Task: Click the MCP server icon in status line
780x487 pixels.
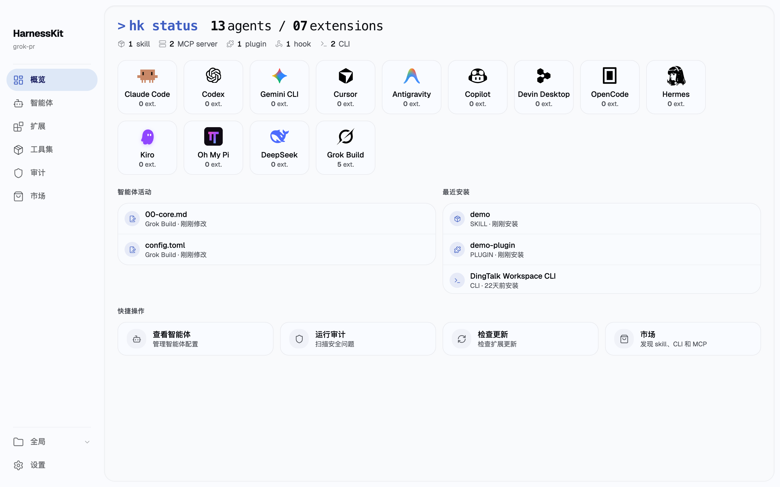Action: click(162, 44)
